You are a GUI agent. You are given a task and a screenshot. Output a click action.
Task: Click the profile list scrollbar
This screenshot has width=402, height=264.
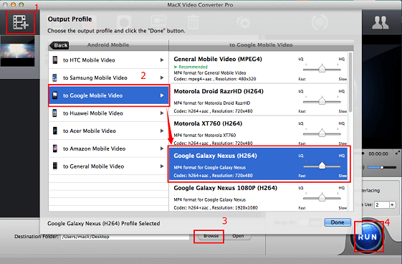(x=350, y=82)
